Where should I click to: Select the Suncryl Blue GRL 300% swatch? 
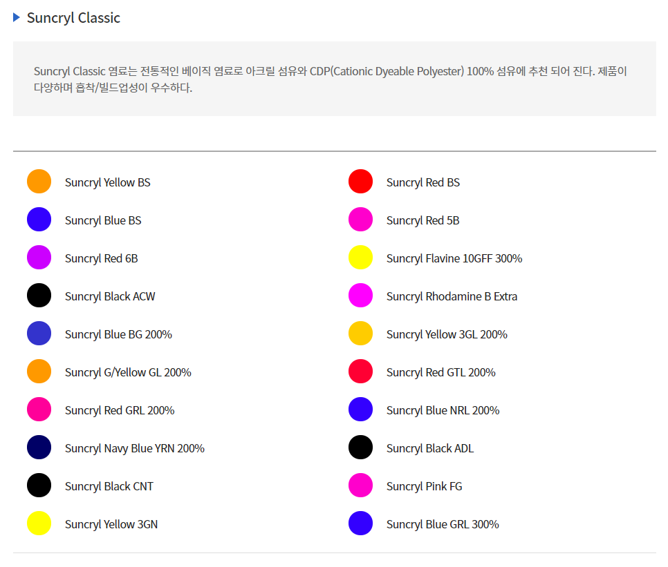pyautogui.click(x=360, y=523)
